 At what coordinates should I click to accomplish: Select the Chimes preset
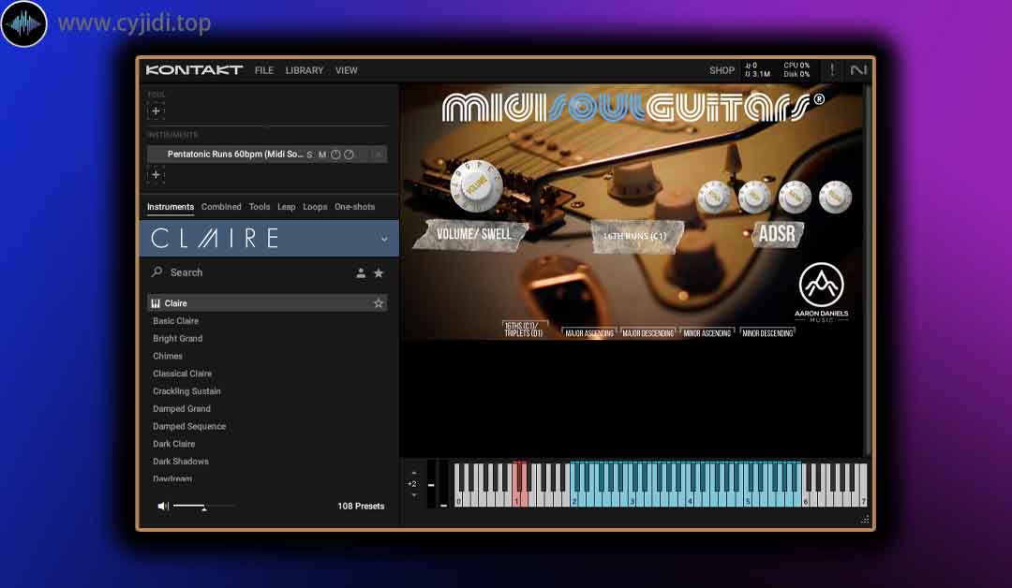tap(167, 356)
